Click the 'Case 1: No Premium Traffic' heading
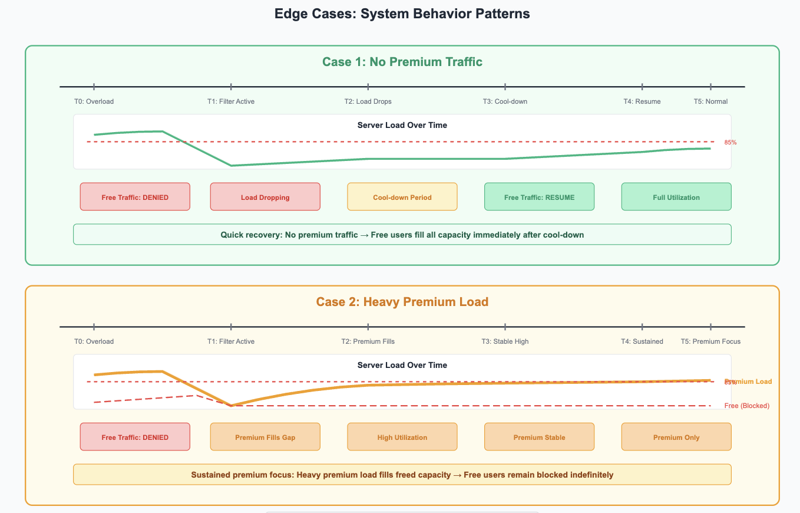 pyautogui.click(x=402, y=61)
